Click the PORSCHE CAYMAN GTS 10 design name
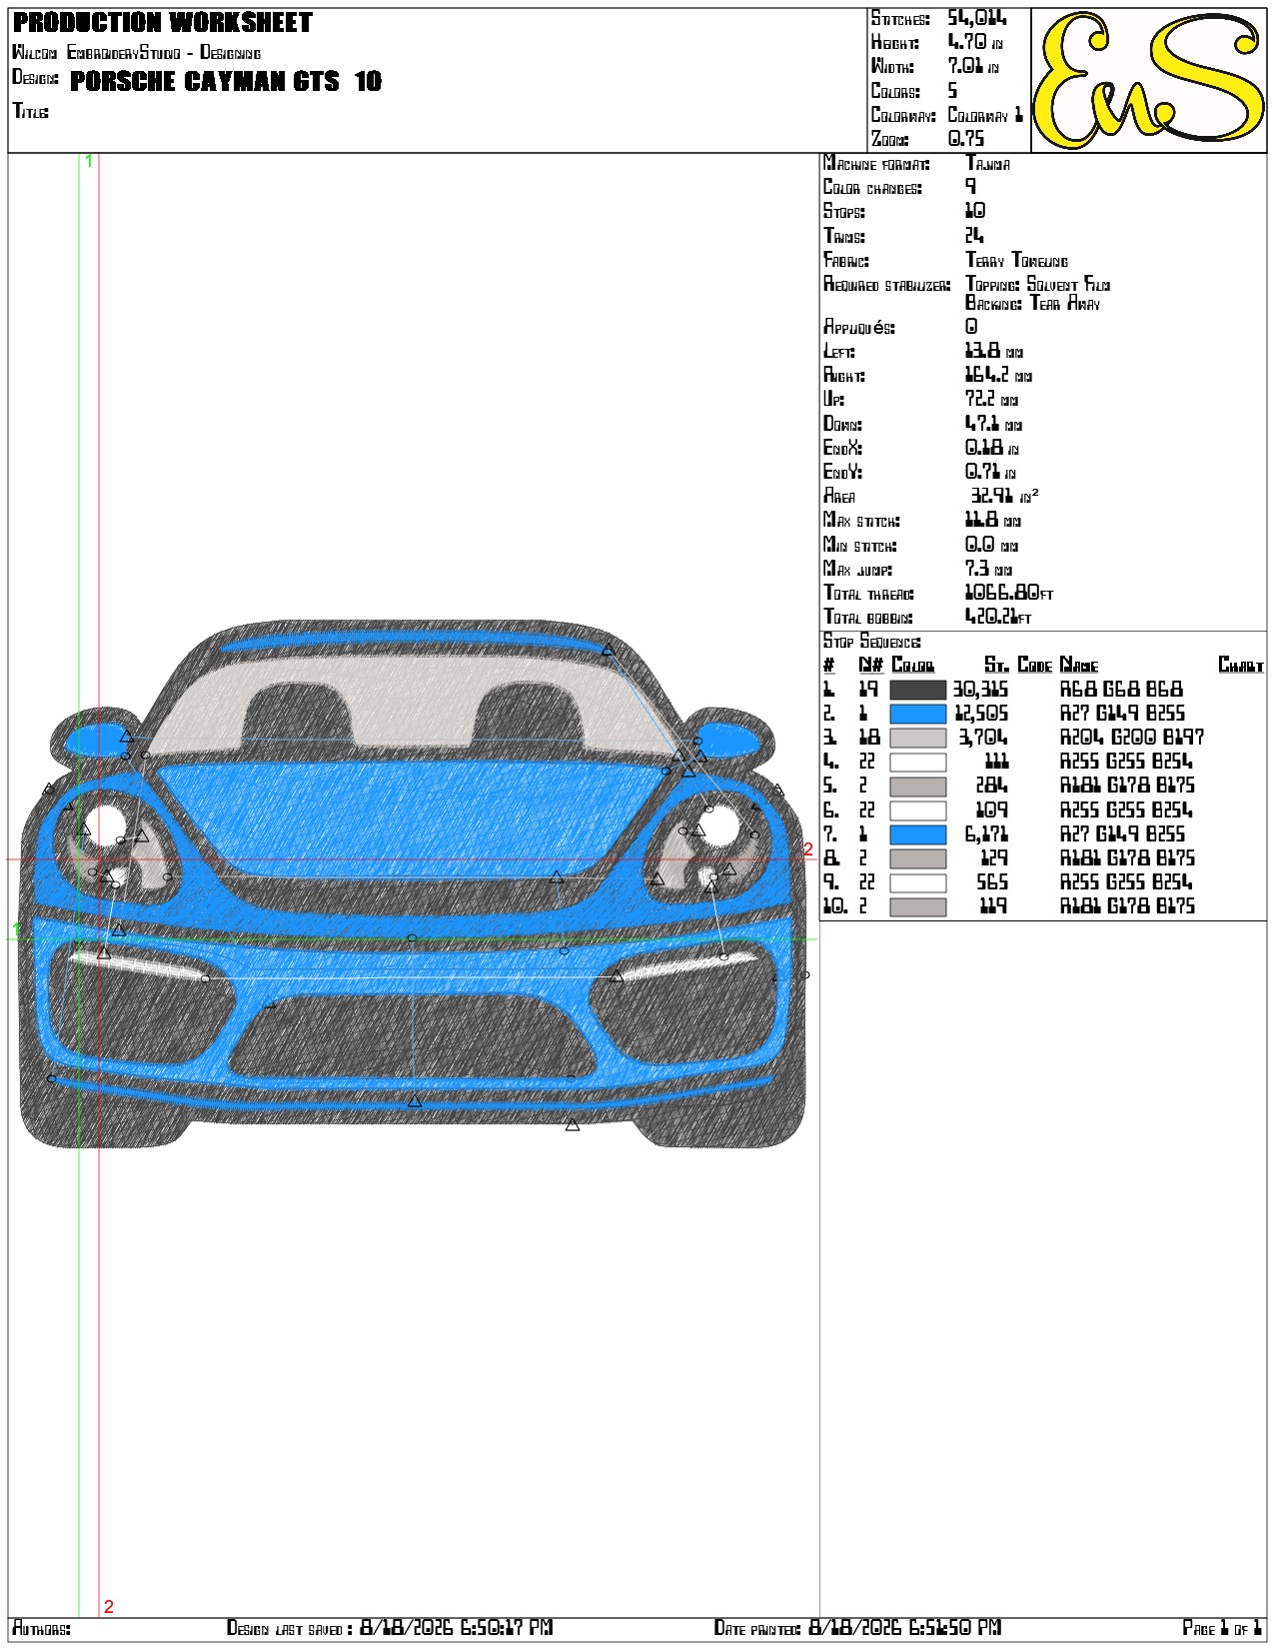 (x=226, y=81)
